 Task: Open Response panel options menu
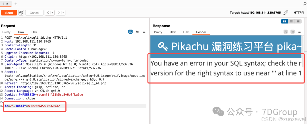(x=299, y=32)
